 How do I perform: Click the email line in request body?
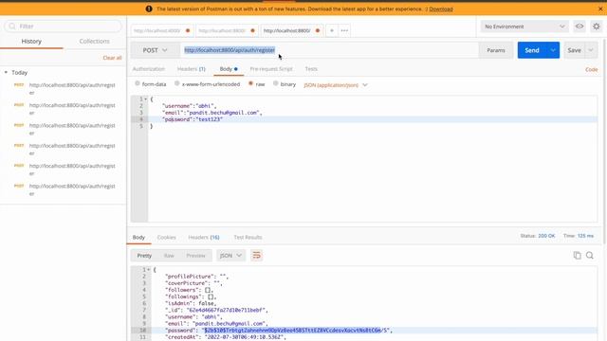212,113
